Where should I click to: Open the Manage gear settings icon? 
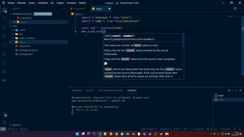click(4, 123)
